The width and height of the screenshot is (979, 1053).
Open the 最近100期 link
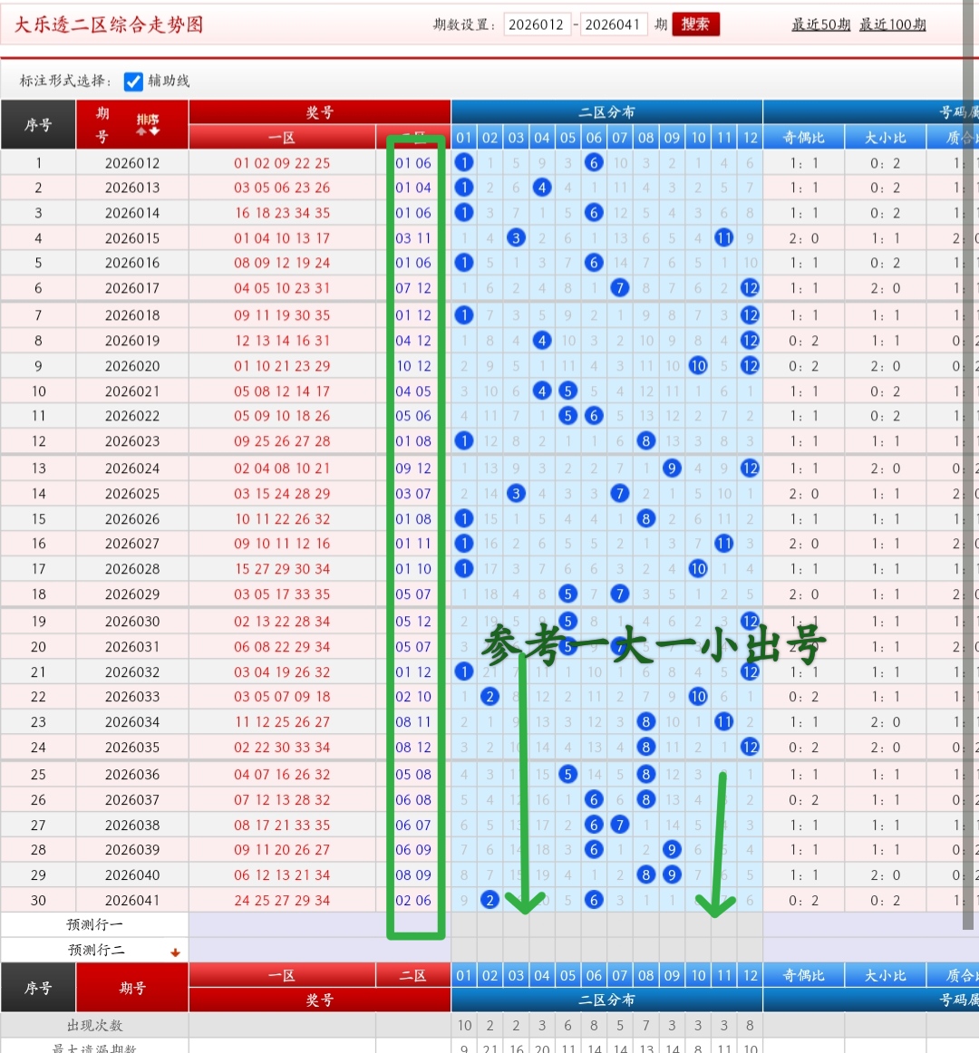892,24
